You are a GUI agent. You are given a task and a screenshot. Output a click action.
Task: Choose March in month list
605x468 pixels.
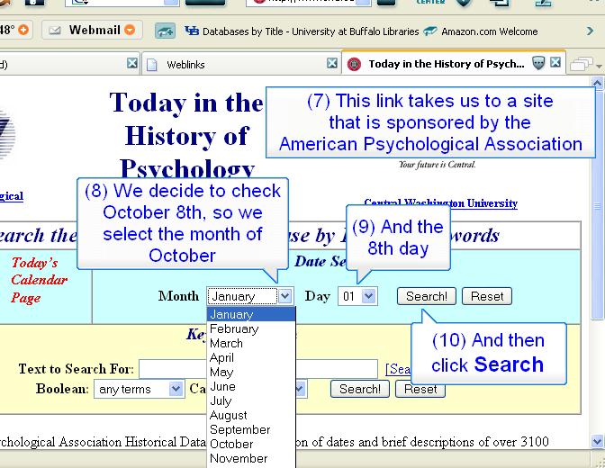pos(251,343)
